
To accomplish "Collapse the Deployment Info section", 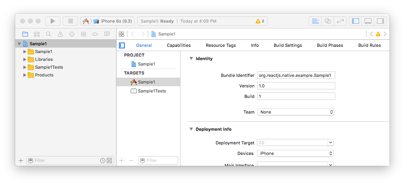I will coord(191,129).
